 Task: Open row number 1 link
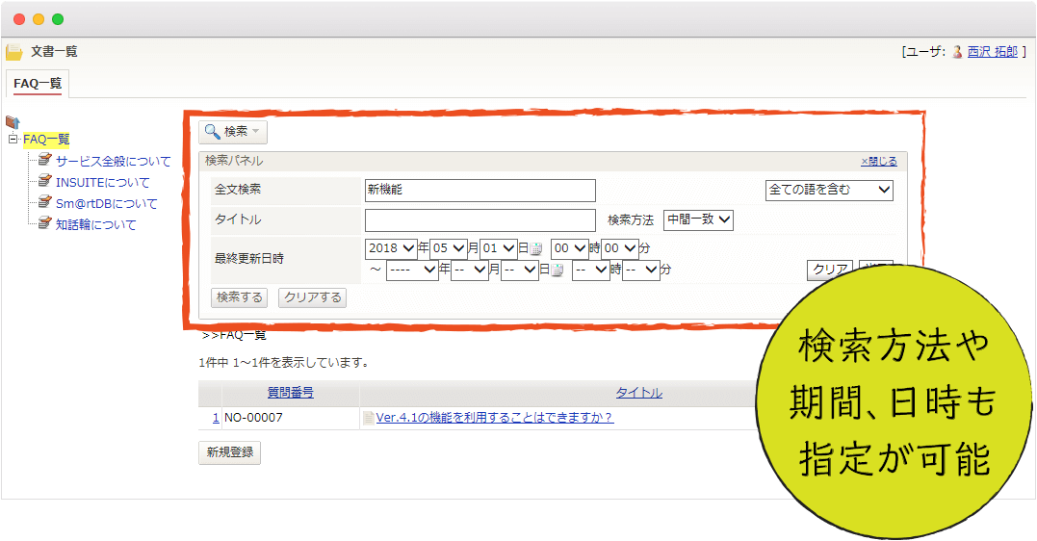pyautogui.click(x=216, y=418)
